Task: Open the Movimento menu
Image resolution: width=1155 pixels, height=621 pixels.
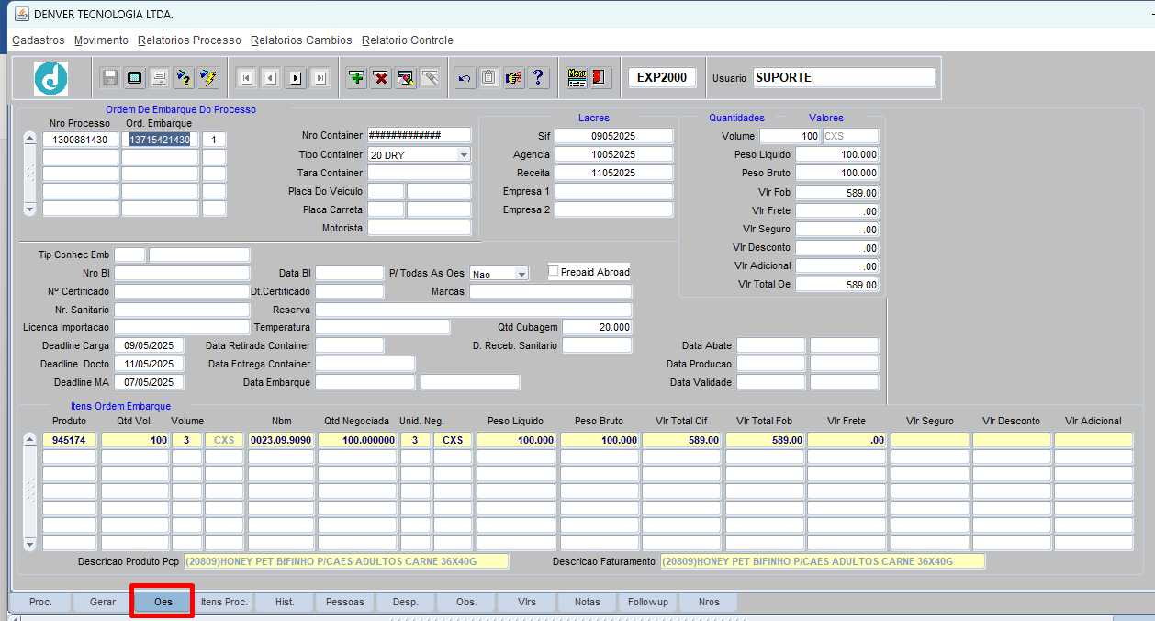Action: point(101,40)
